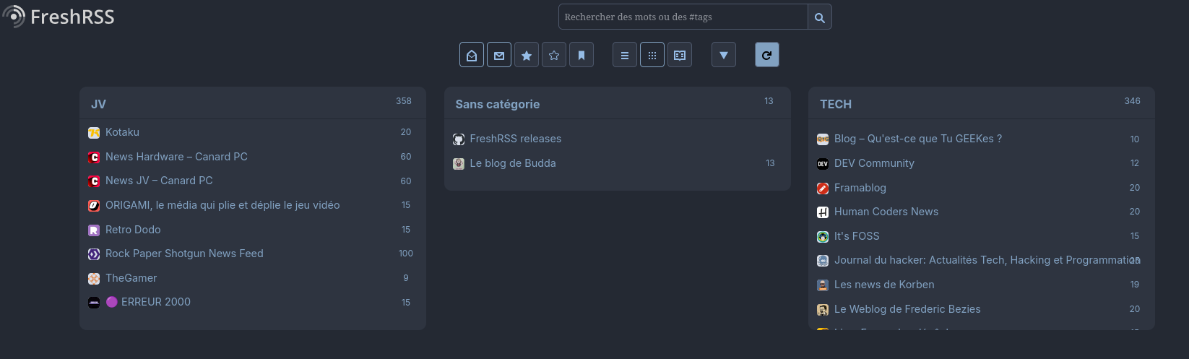Click the DEV Community feed icon

click(x=823, y=164)
